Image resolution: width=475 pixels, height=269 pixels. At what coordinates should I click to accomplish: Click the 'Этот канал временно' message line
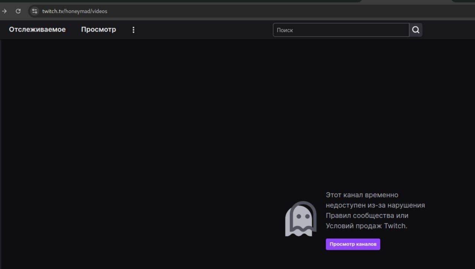click(x=362, y=195)
